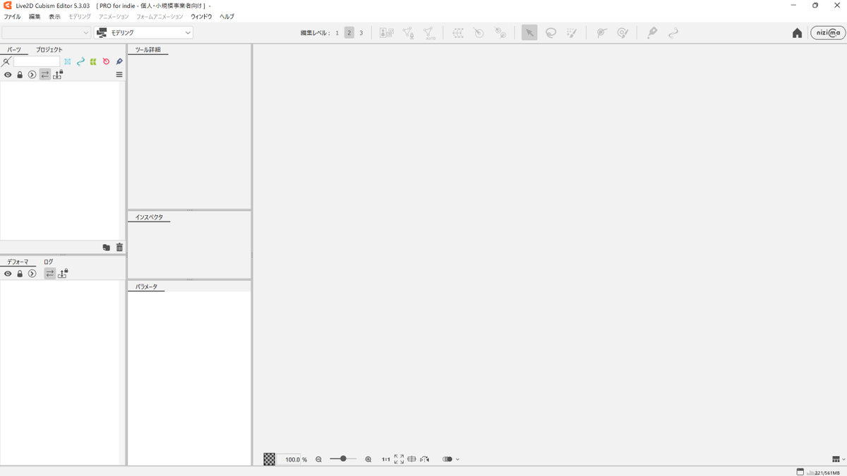Viewport: 847px width, 476px height.
Task: Toggle visibility eye in Deformer panel
Action: click(x=8, y=274)
